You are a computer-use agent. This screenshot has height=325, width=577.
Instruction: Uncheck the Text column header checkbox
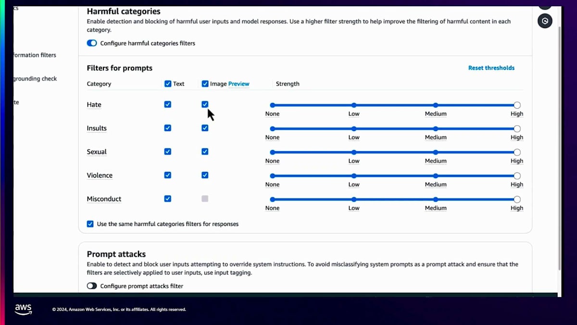(x=168, y=84)
